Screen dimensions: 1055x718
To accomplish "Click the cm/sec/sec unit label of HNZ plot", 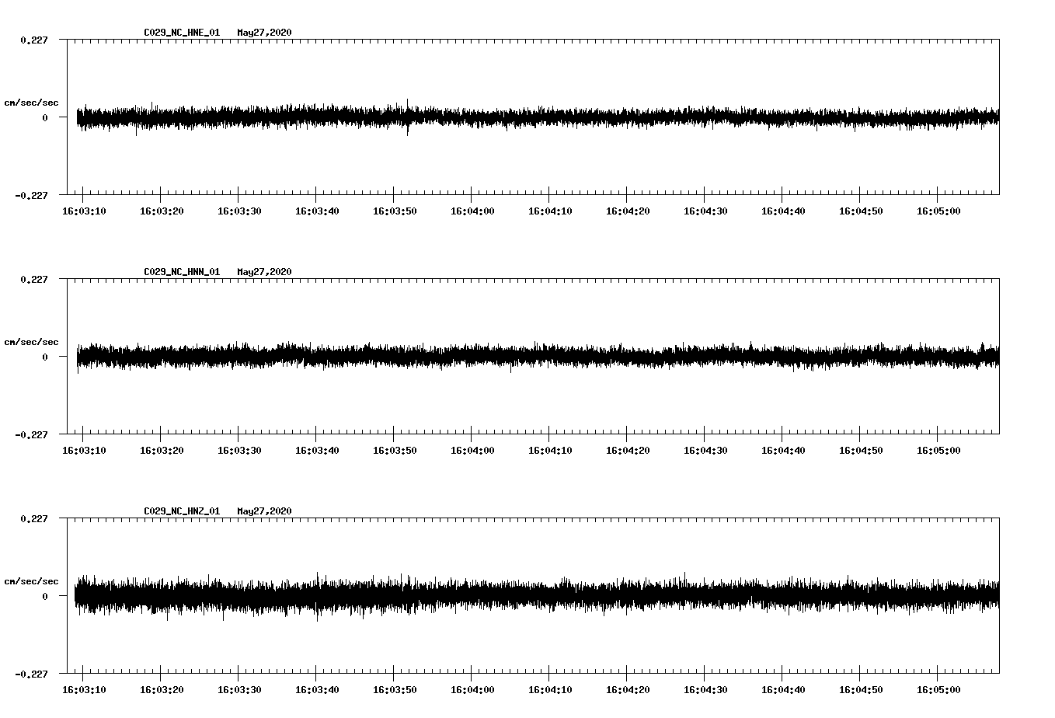I will (31, 581).
